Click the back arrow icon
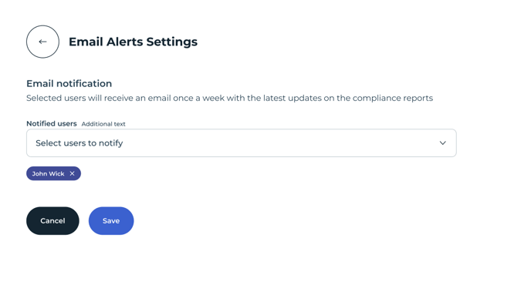 [42, 42]
